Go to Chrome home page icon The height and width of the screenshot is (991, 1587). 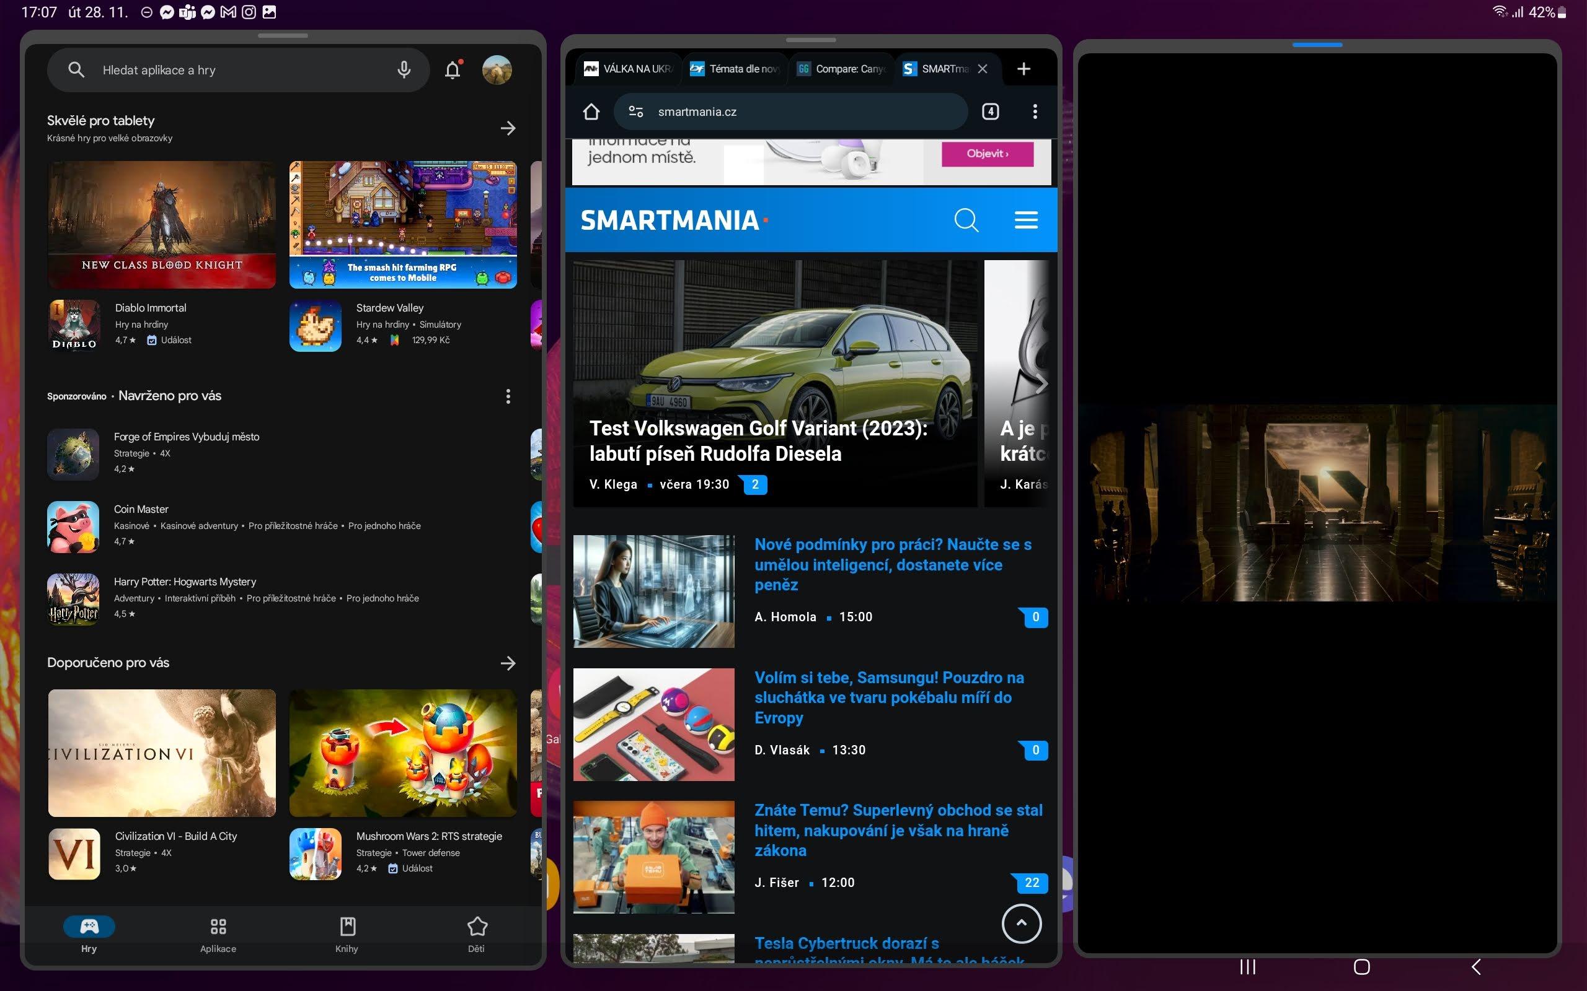click(x=591, y=111)
